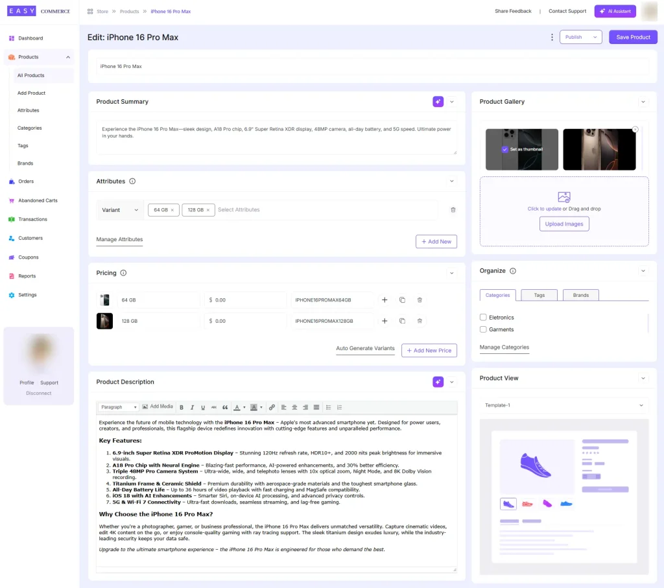Open the text color picker arrow
This screenshot has height=588, width=664.
click(244, 407)
